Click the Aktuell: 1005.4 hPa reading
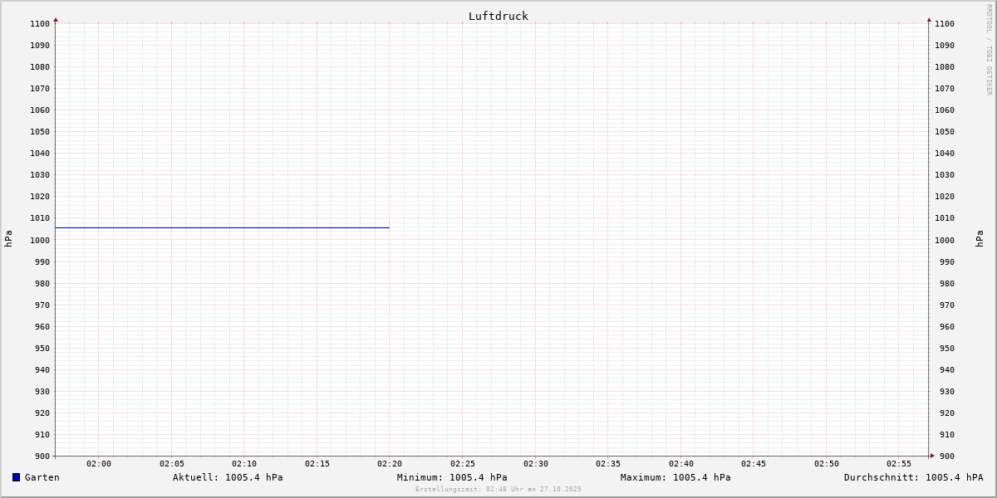 pos(228,477)
